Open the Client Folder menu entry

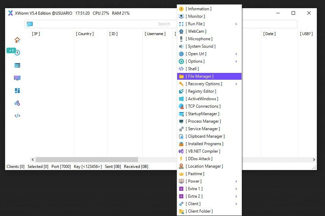pos(210,211)
